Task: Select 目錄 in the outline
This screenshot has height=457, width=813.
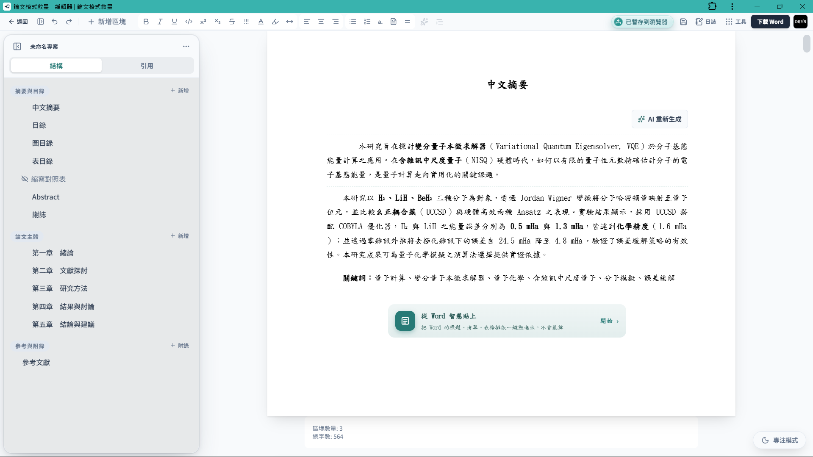Action: tap(39, 125)
